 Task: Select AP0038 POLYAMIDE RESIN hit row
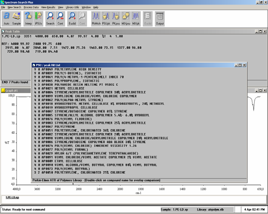76,84
